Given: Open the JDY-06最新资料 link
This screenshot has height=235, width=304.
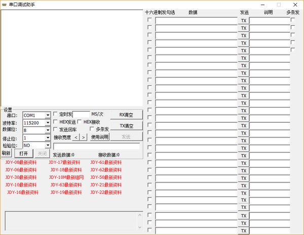Looking at the screenshot, I should [x=21, y=170].
